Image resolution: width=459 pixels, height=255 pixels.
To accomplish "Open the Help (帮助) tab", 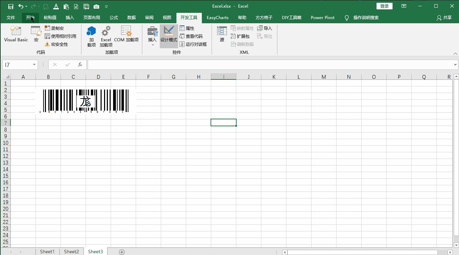I will click(x=242, y=18).
